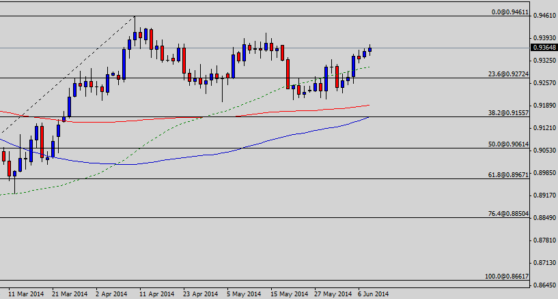Click the 23 Apr 2014 date label
The height and width of the screenshot is (299, 558).
click(199, 294)
